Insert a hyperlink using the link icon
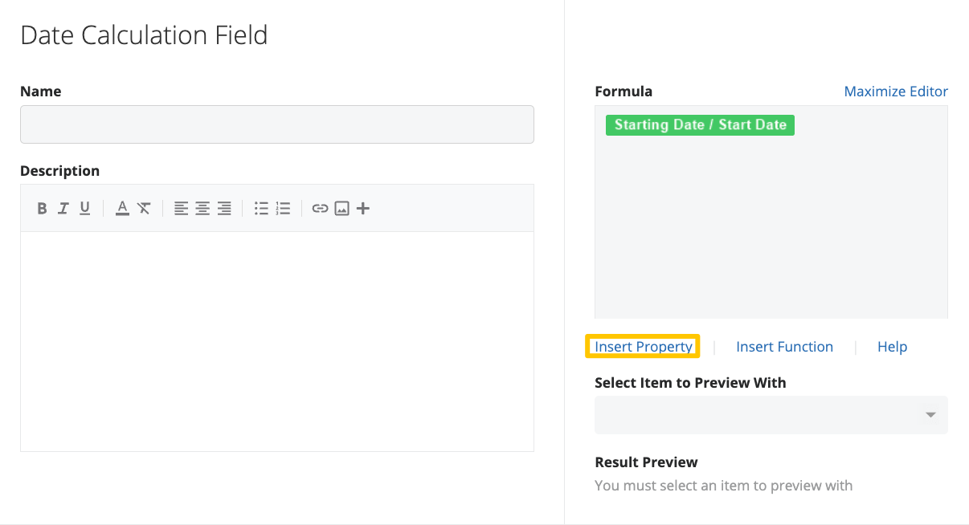 pos(320,209)
